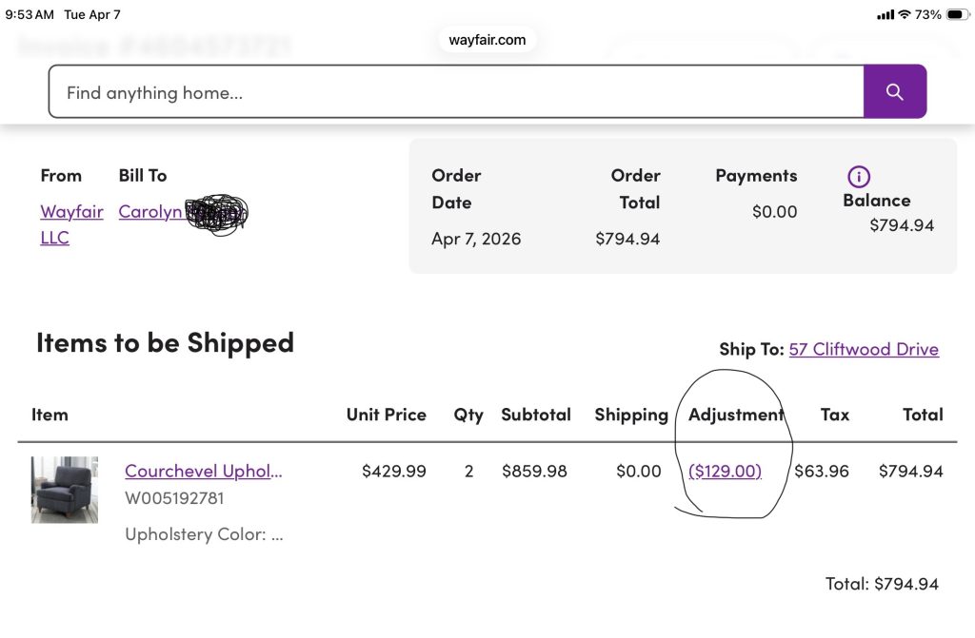Click the Items to be Shipped heading
The height and width of the screenshot is (638, 975).
(165, 342)
